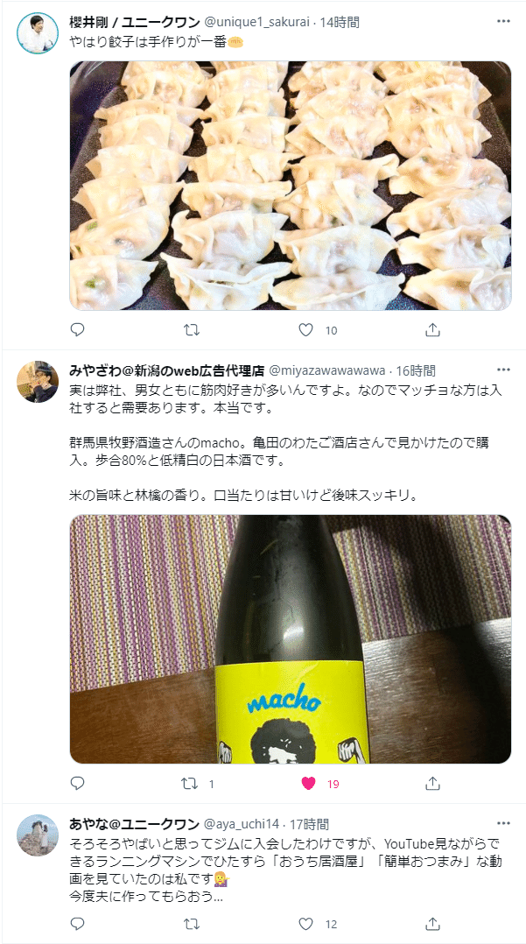This screenshot has height=944, width=526.
Task: Unlike the macho sake tweet
Action: (308, 783)
